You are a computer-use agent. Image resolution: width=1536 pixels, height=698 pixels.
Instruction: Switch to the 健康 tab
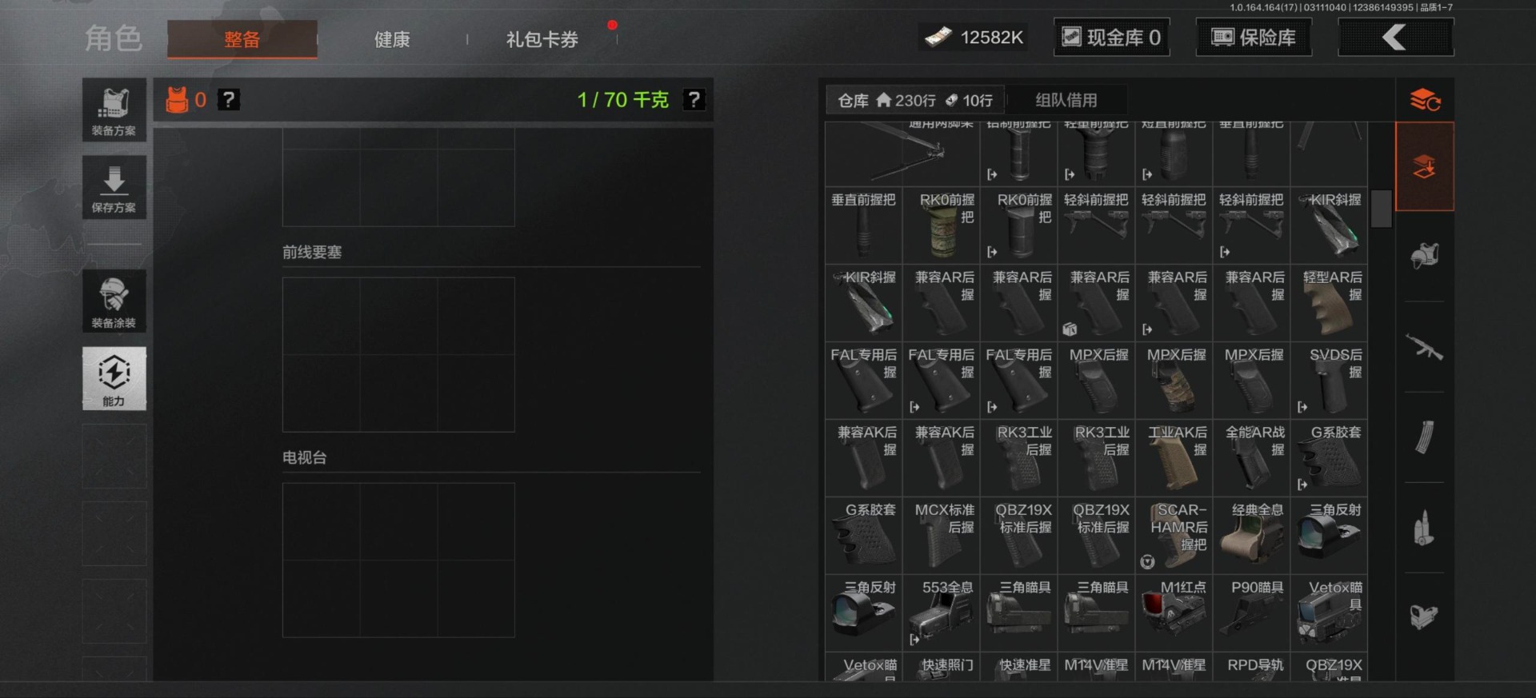tap(392, 39)
